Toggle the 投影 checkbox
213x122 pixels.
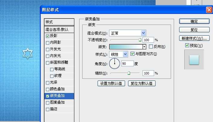pyautogui.click(x=47, y=36)
